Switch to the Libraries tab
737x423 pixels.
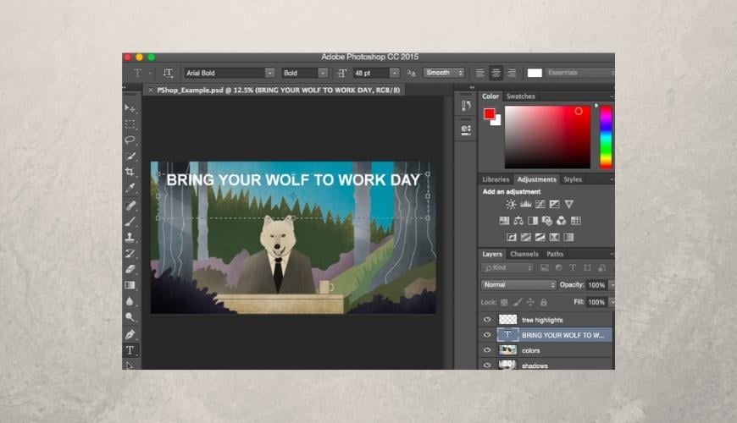[496, 179]
